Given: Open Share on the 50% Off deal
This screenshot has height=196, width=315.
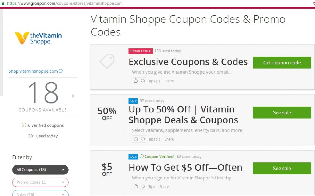Looking at the screenshot, I should point(169,139).
